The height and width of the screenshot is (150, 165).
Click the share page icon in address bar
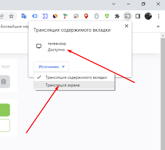pos(2,16)
